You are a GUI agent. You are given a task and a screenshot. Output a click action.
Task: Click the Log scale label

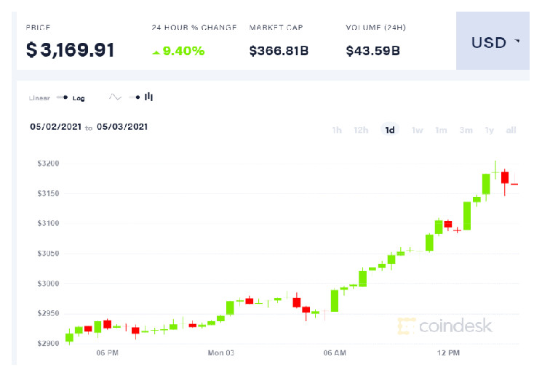[x=79, y=97]
